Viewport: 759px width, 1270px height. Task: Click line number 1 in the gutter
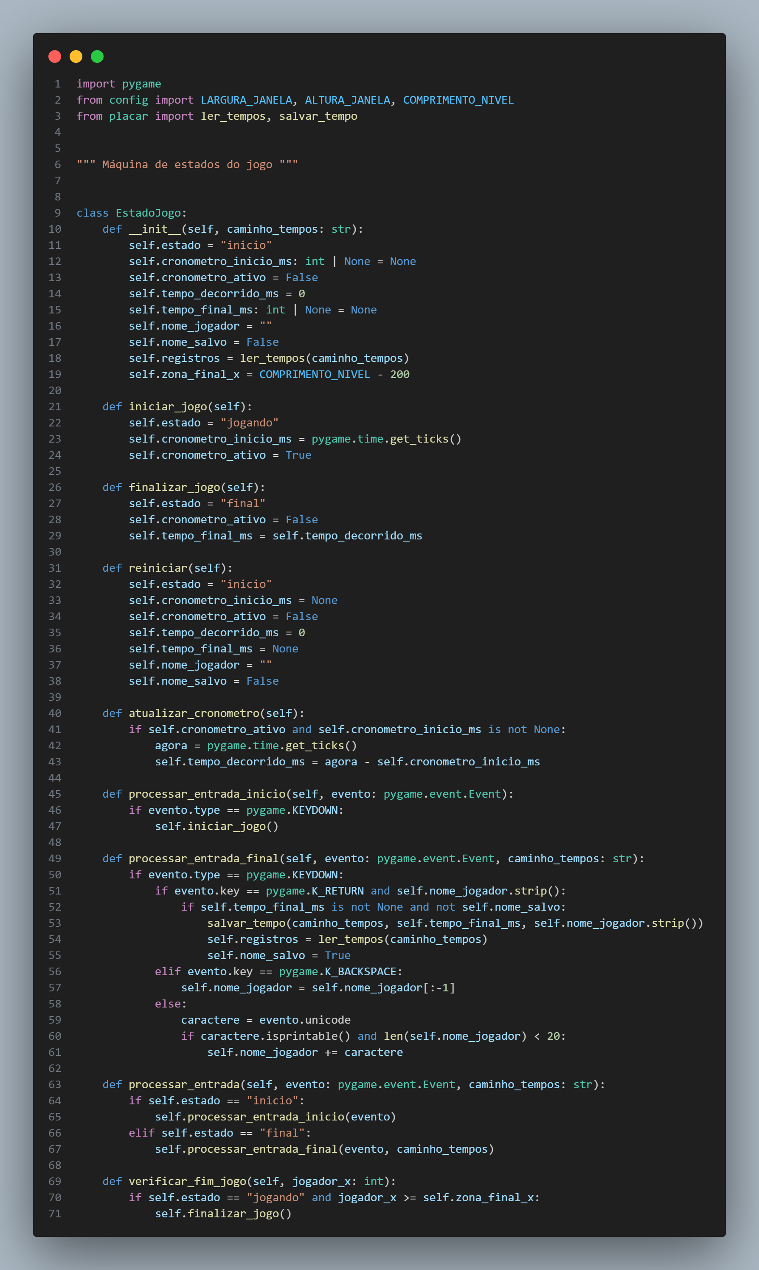(57, 84)
